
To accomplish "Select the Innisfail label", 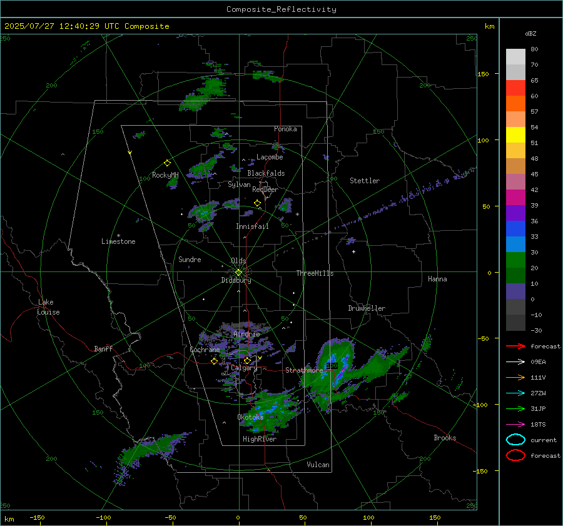I will (252, 226).
